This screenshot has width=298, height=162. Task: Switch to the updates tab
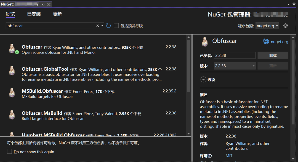pyautogui.click(x=57, y=14)
